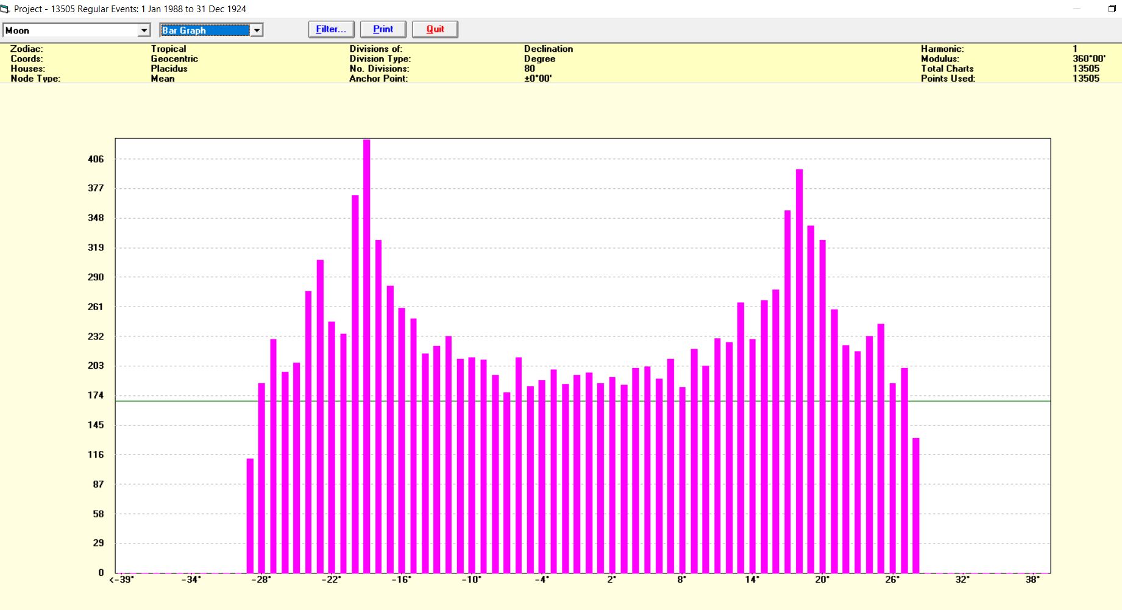Screen dimensions: 1122x610
Task: Click the '20°' x-axis label
Action: point(822,580)
